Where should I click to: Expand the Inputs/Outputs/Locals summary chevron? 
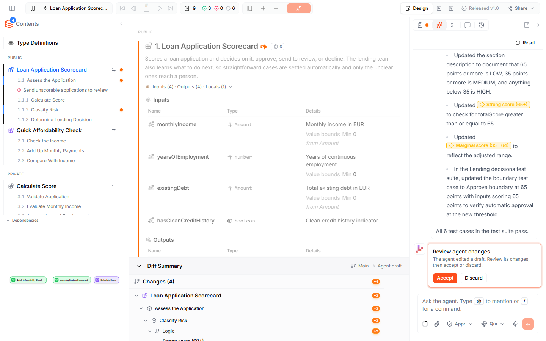[x=231, y=87]
